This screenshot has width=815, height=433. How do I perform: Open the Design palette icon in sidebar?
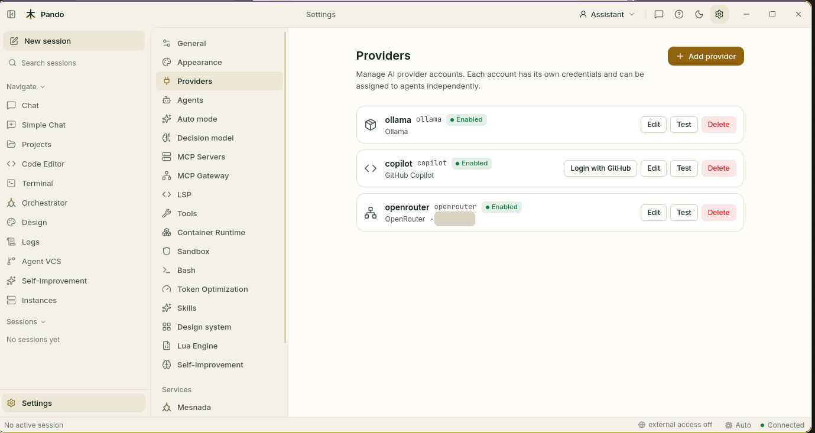11,222
